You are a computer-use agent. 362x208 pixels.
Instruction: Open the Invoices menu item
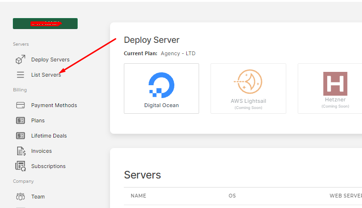(41, 151)
